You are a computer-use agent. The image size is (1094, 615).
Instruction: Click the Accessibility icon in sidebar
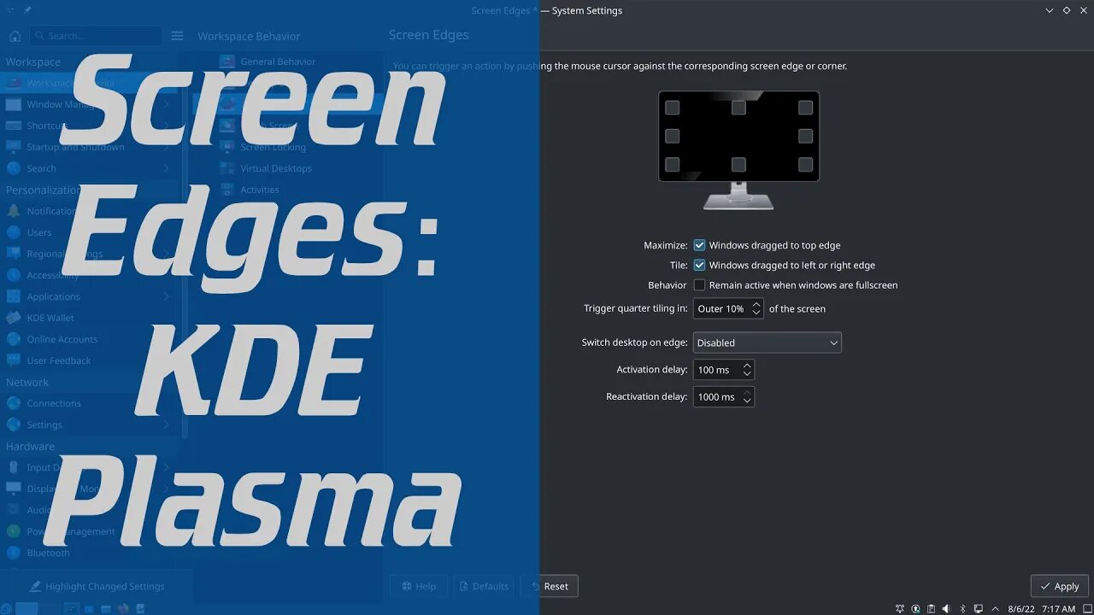[x=13, y=275]
